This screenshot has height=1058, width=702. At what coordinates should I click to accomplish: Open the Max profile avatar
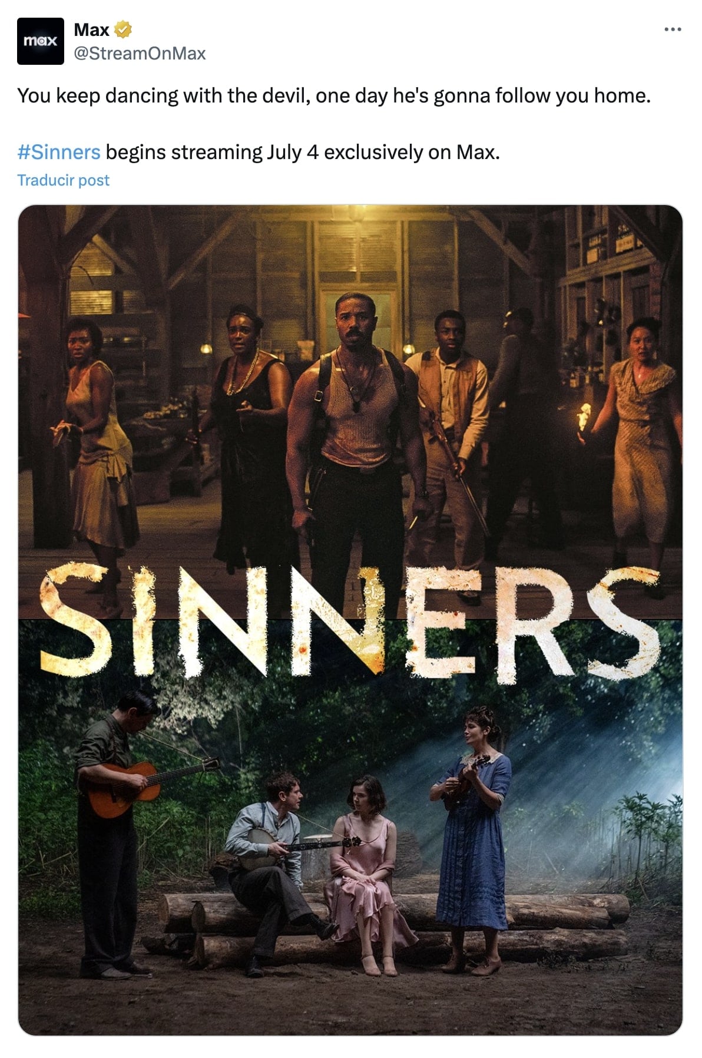pos(40,41)
